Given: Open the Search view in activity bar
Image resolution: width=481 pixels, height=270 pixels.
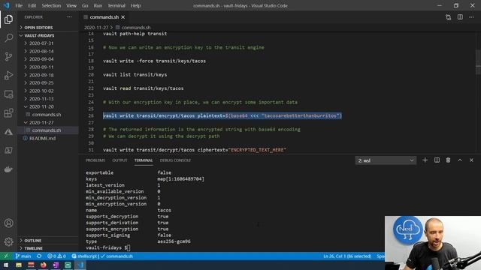Looking at the screenshot, I should (8, 38).
